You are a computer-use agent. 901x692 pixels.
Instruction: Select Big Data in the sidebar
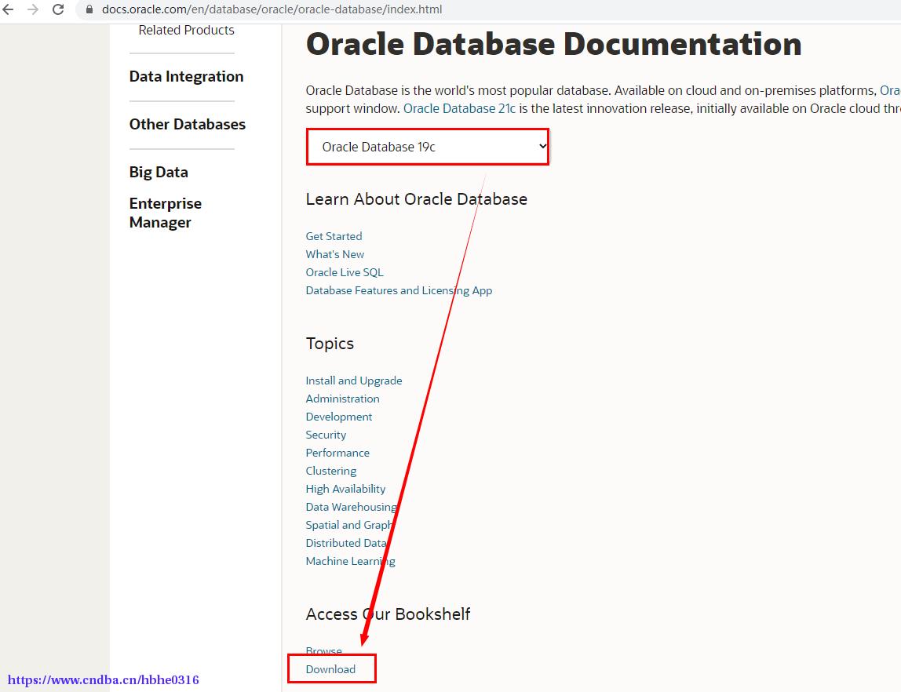pos(159,173)
